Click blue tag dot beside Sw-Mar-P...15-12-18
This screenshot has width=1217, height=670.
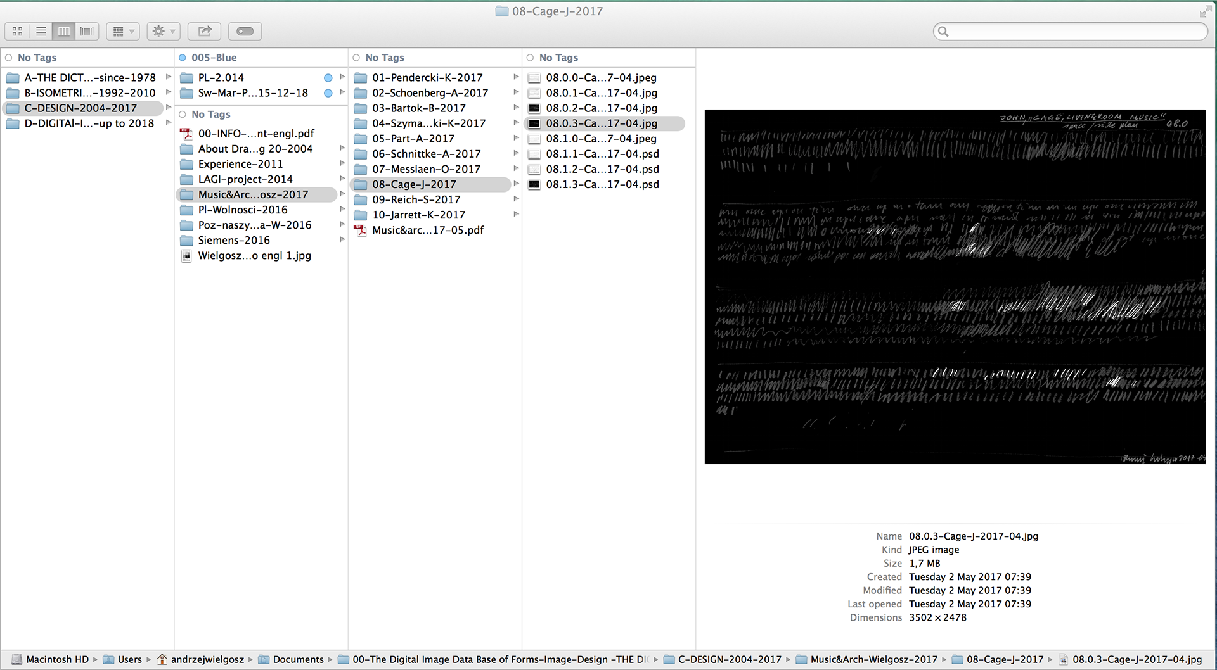(x=328, y=93)
